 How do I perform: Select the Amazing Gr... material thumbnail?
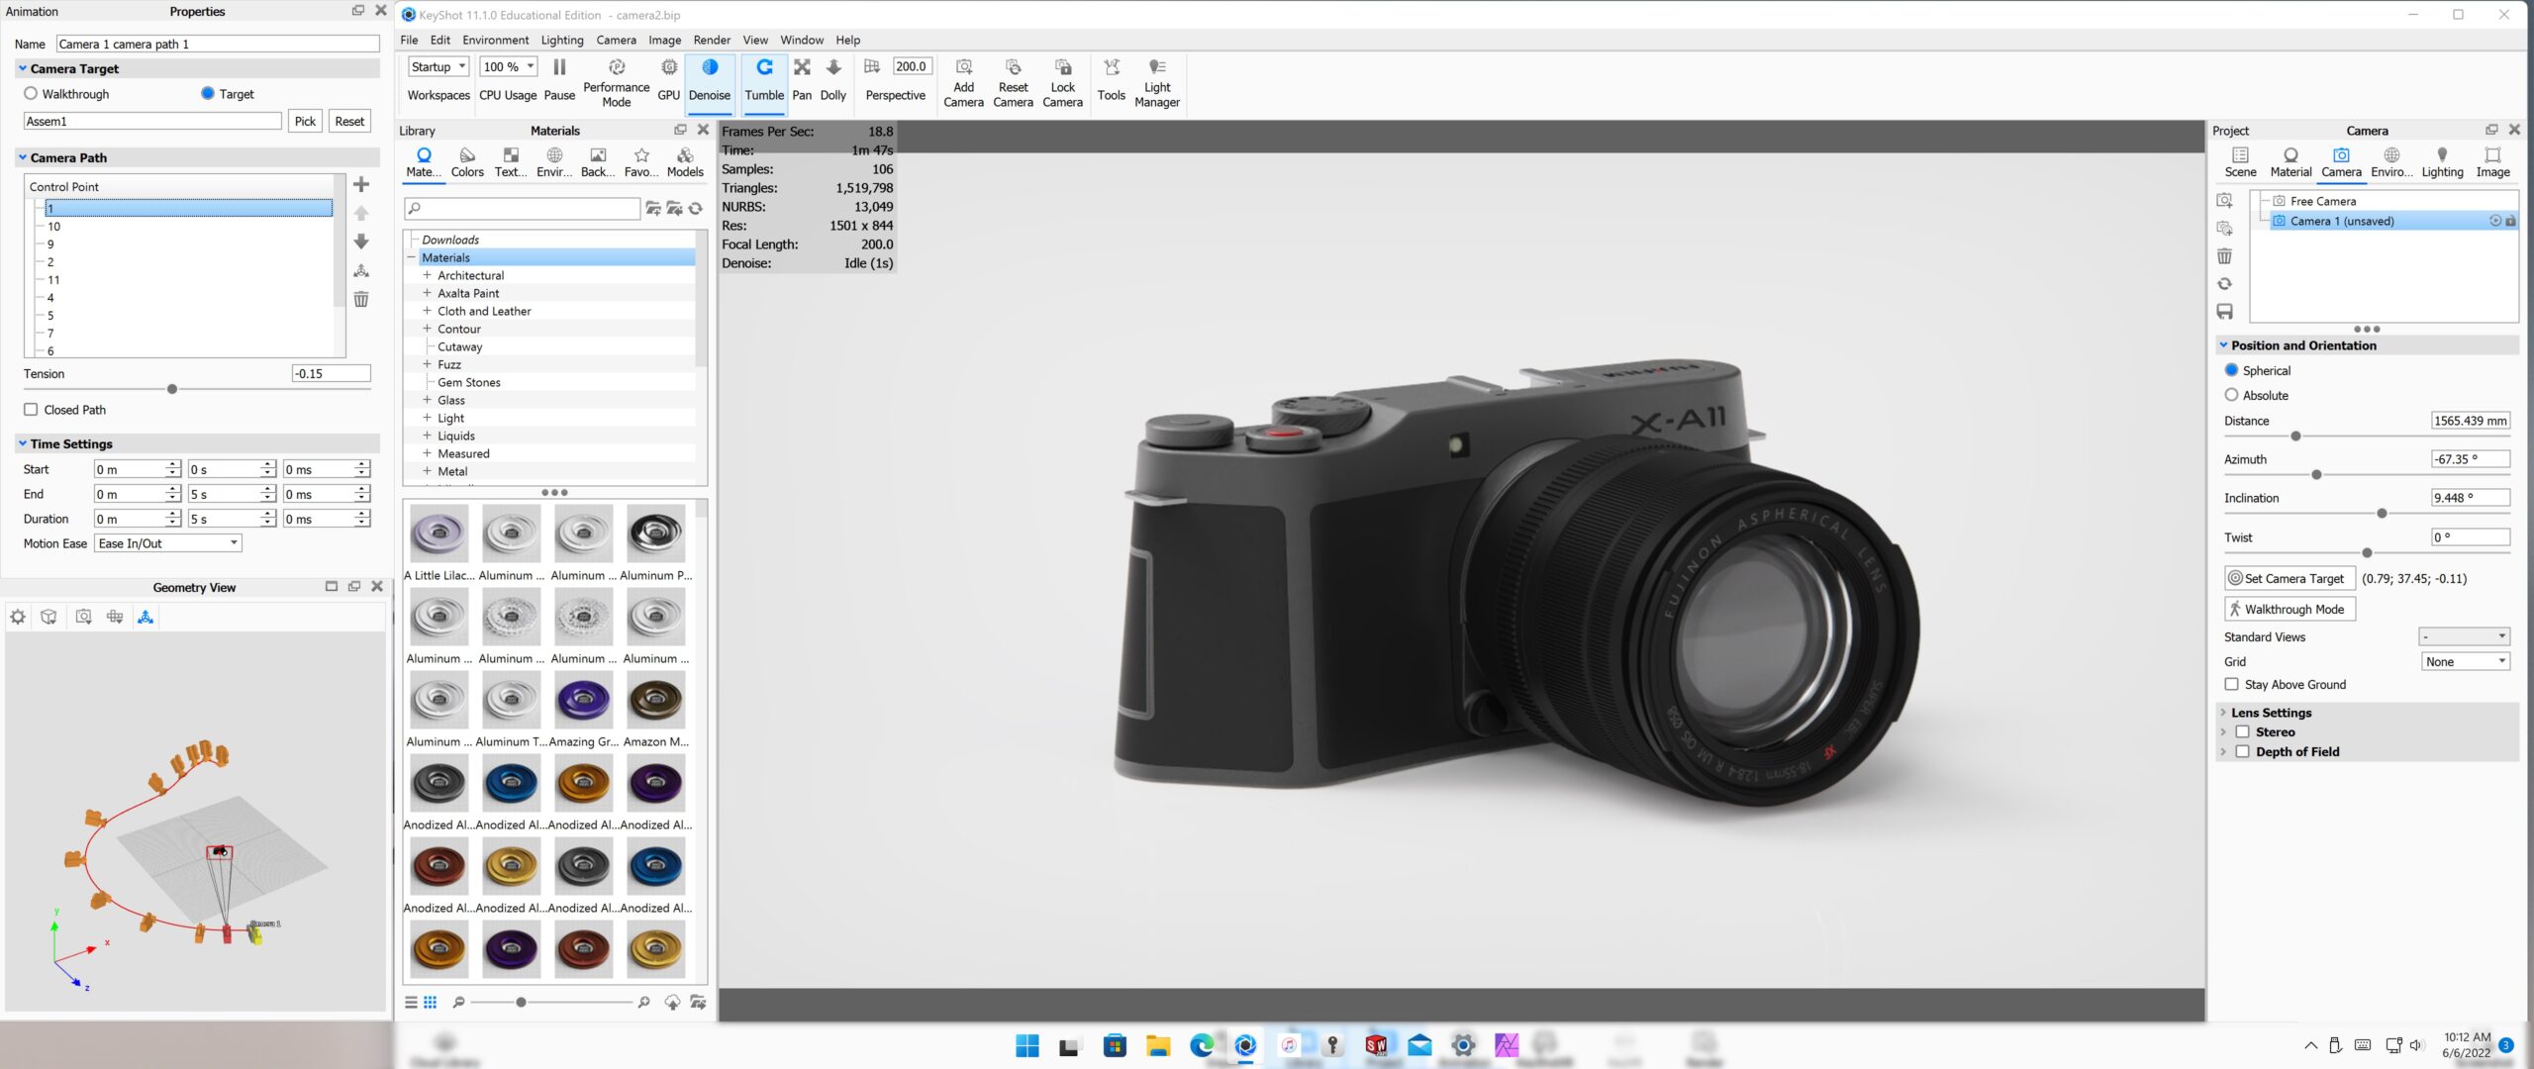pos(583,700)
